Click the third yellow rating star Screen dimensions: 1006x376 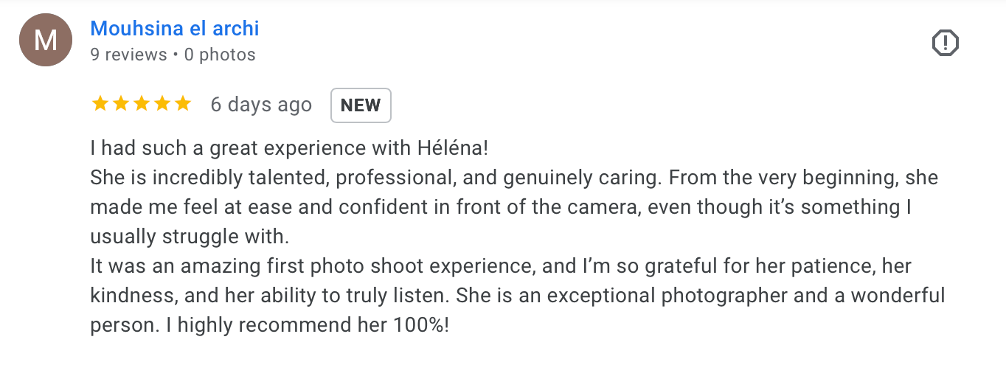click(141, 104)
